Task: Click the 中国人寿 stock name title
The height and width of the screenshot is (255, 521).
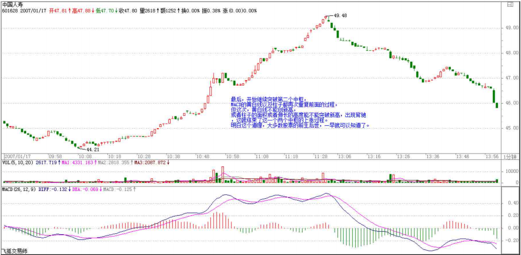Action: 13,4
